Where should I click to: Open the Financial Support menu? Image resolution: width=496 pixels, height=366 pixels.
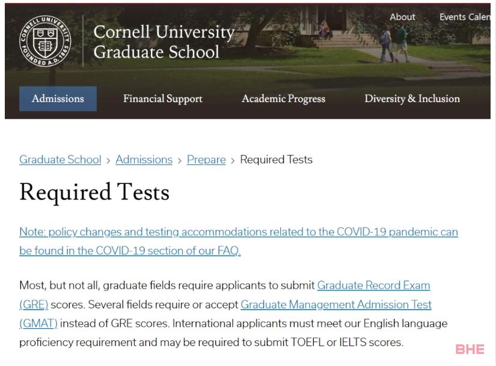162,99
